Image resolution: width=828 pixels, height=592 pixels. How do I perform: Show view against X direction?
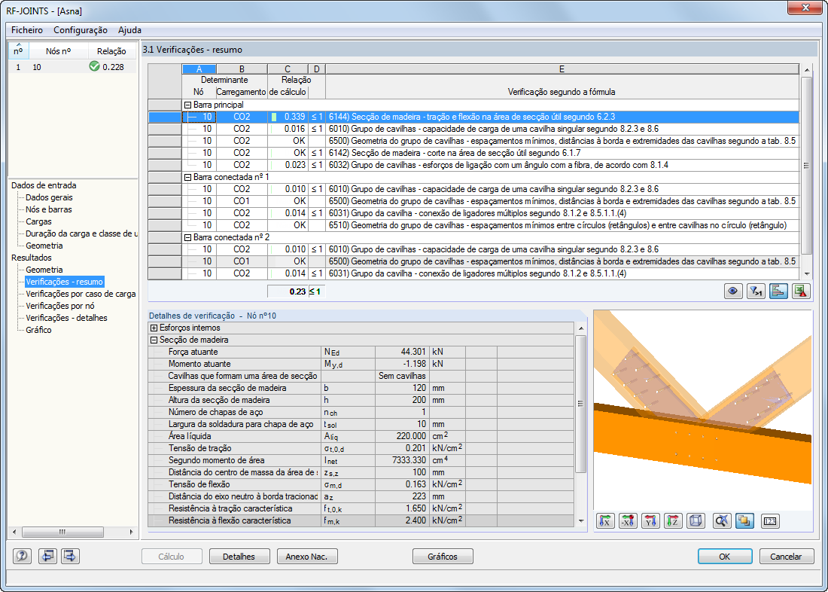629,521
